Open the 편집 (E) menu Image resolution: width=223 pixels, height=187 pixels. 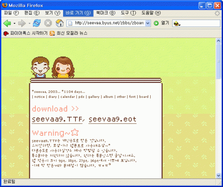pos(32,13)
